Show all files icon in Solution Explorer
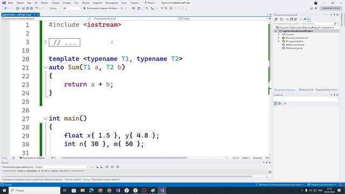Image resolution: width=345 pixels, height=194 pixels. (x=295, y=19)
